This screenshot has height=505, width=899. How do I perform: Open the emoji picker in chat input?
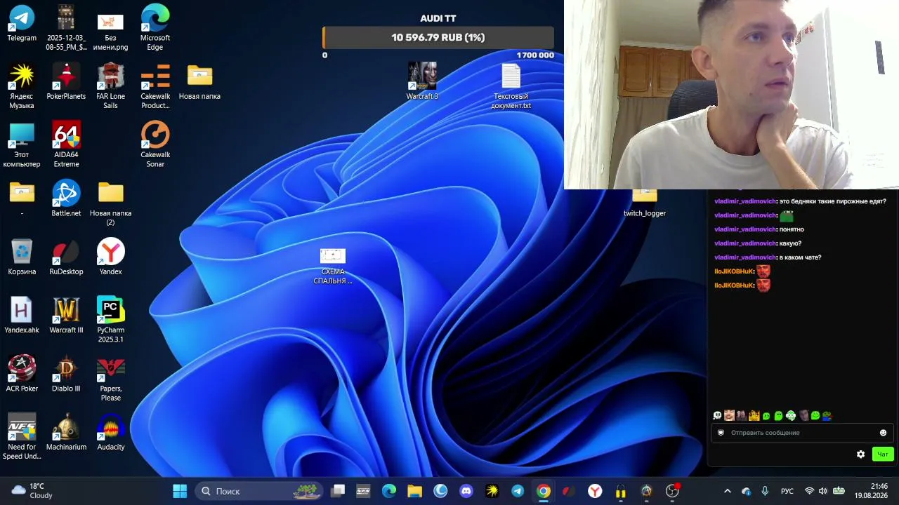pyautogui.click(x=883, y=433)
